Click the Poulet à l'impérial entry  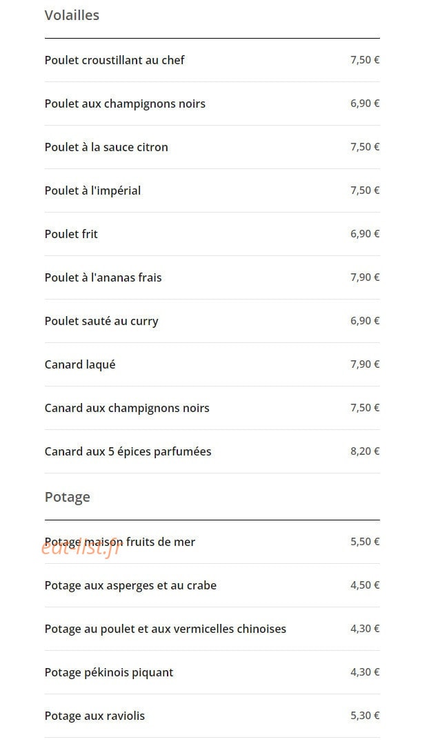(x=212, y=190)
